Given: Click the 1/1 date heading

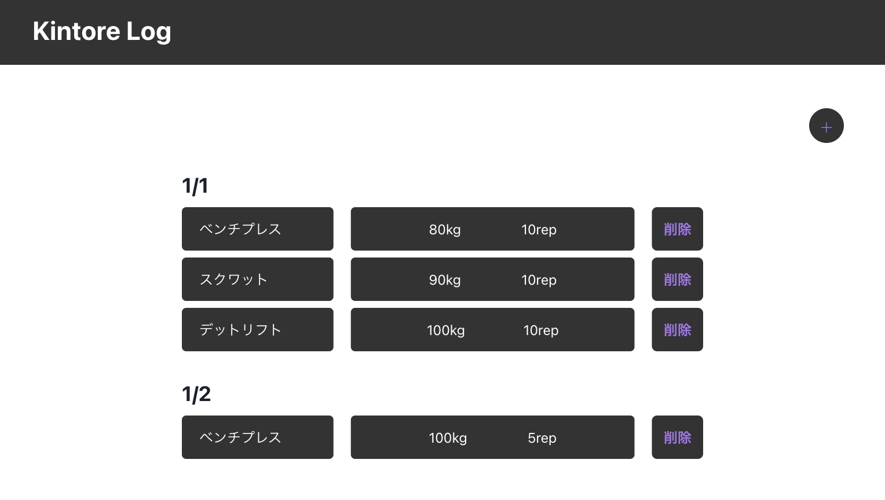Looking at the screenshot, I should point(196,186).
